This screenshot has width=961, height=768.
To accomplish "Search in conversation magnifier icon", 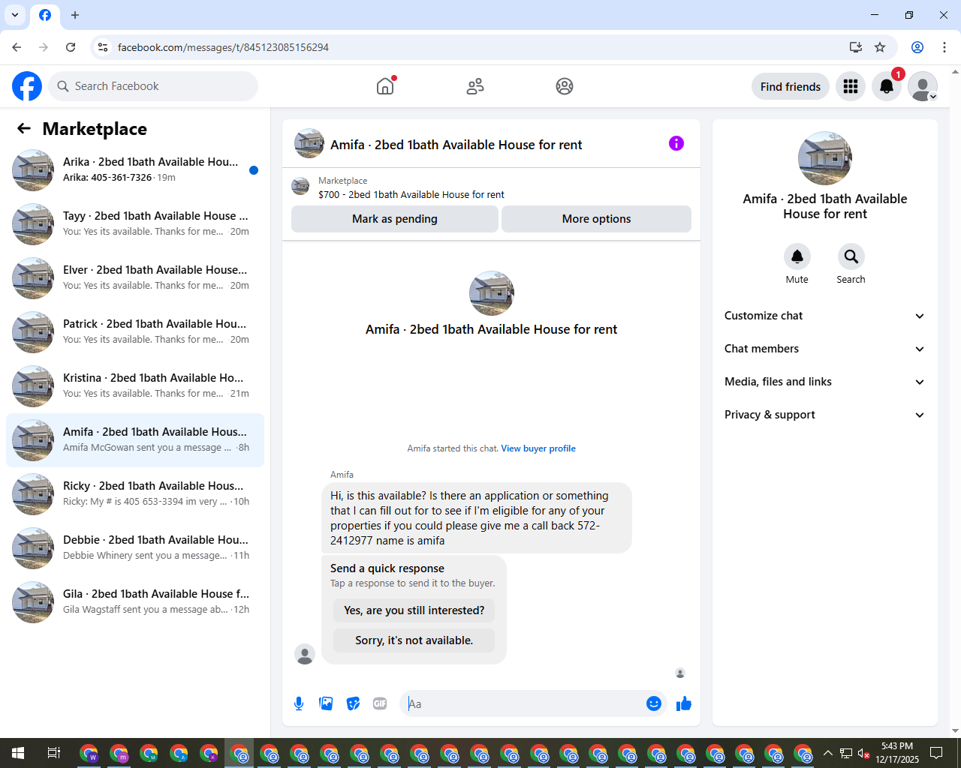I will pos(851,256).
